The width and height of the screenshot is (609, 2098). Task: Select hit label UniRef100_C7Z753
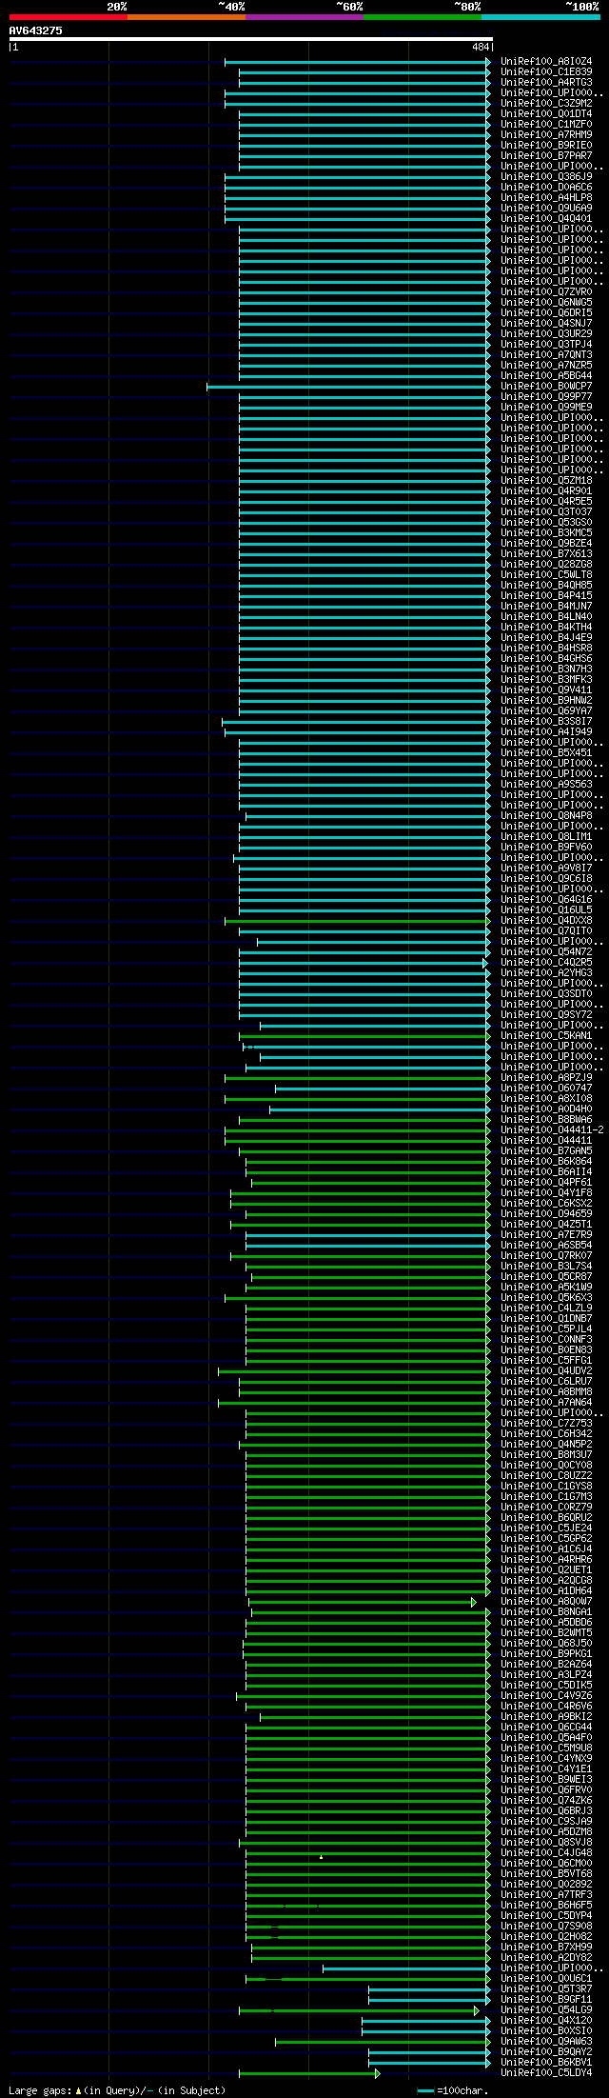[546, 1423]
